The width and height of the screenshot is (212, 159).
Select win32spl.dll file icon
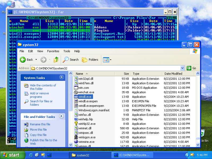coord(76,79)
